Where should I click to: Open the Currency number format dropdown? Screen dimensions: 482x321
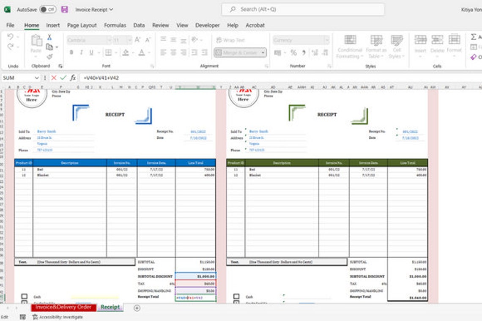327,40
